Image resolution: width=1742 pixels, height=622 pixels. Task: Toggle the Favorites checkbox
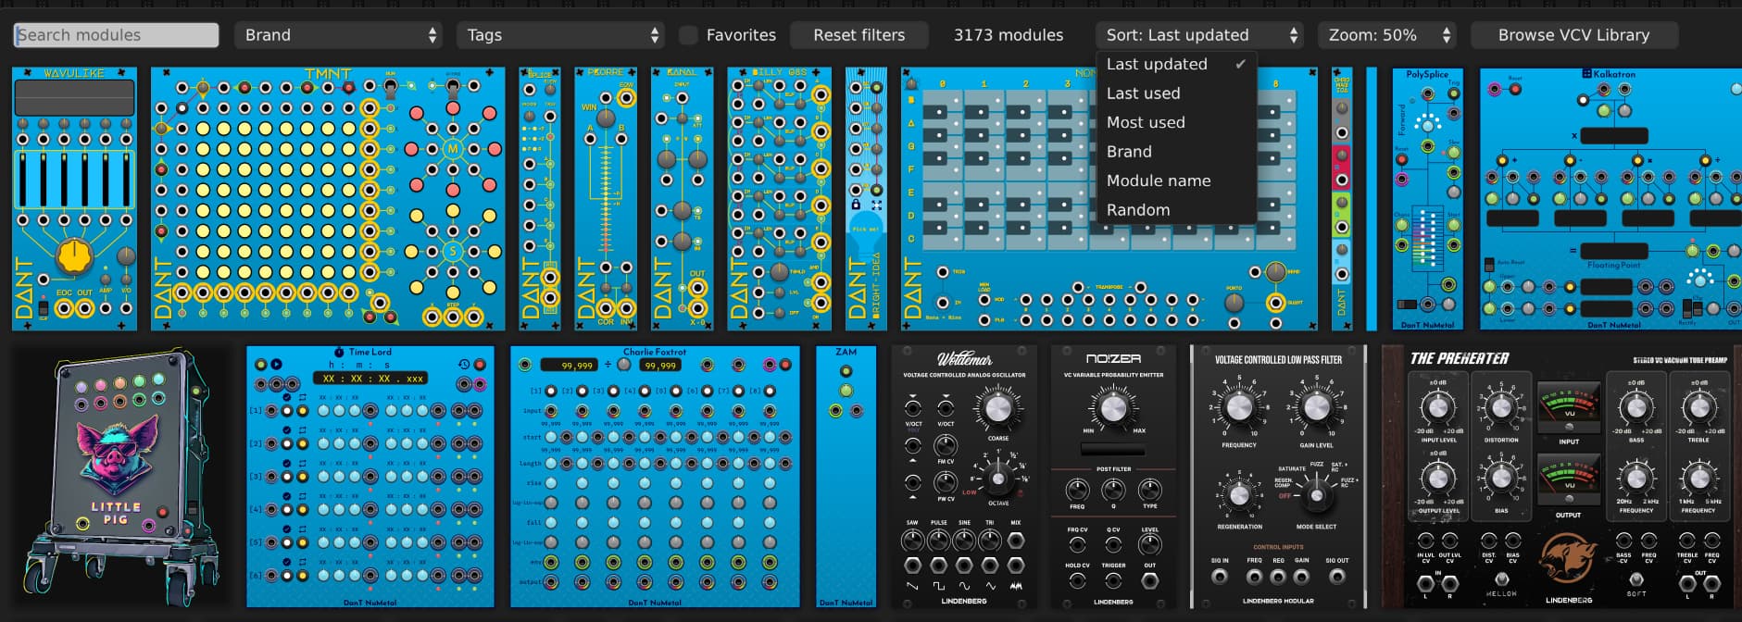coord(688,35)
